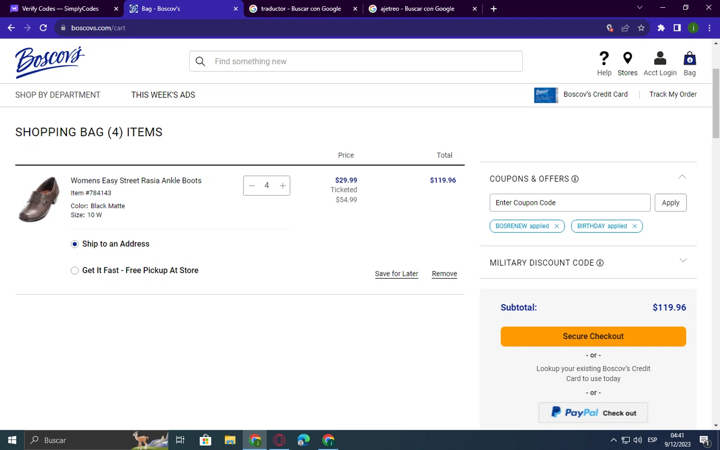720x450 pixels.
Task: Open Chrome profile avatar
Action: point(693,28)
